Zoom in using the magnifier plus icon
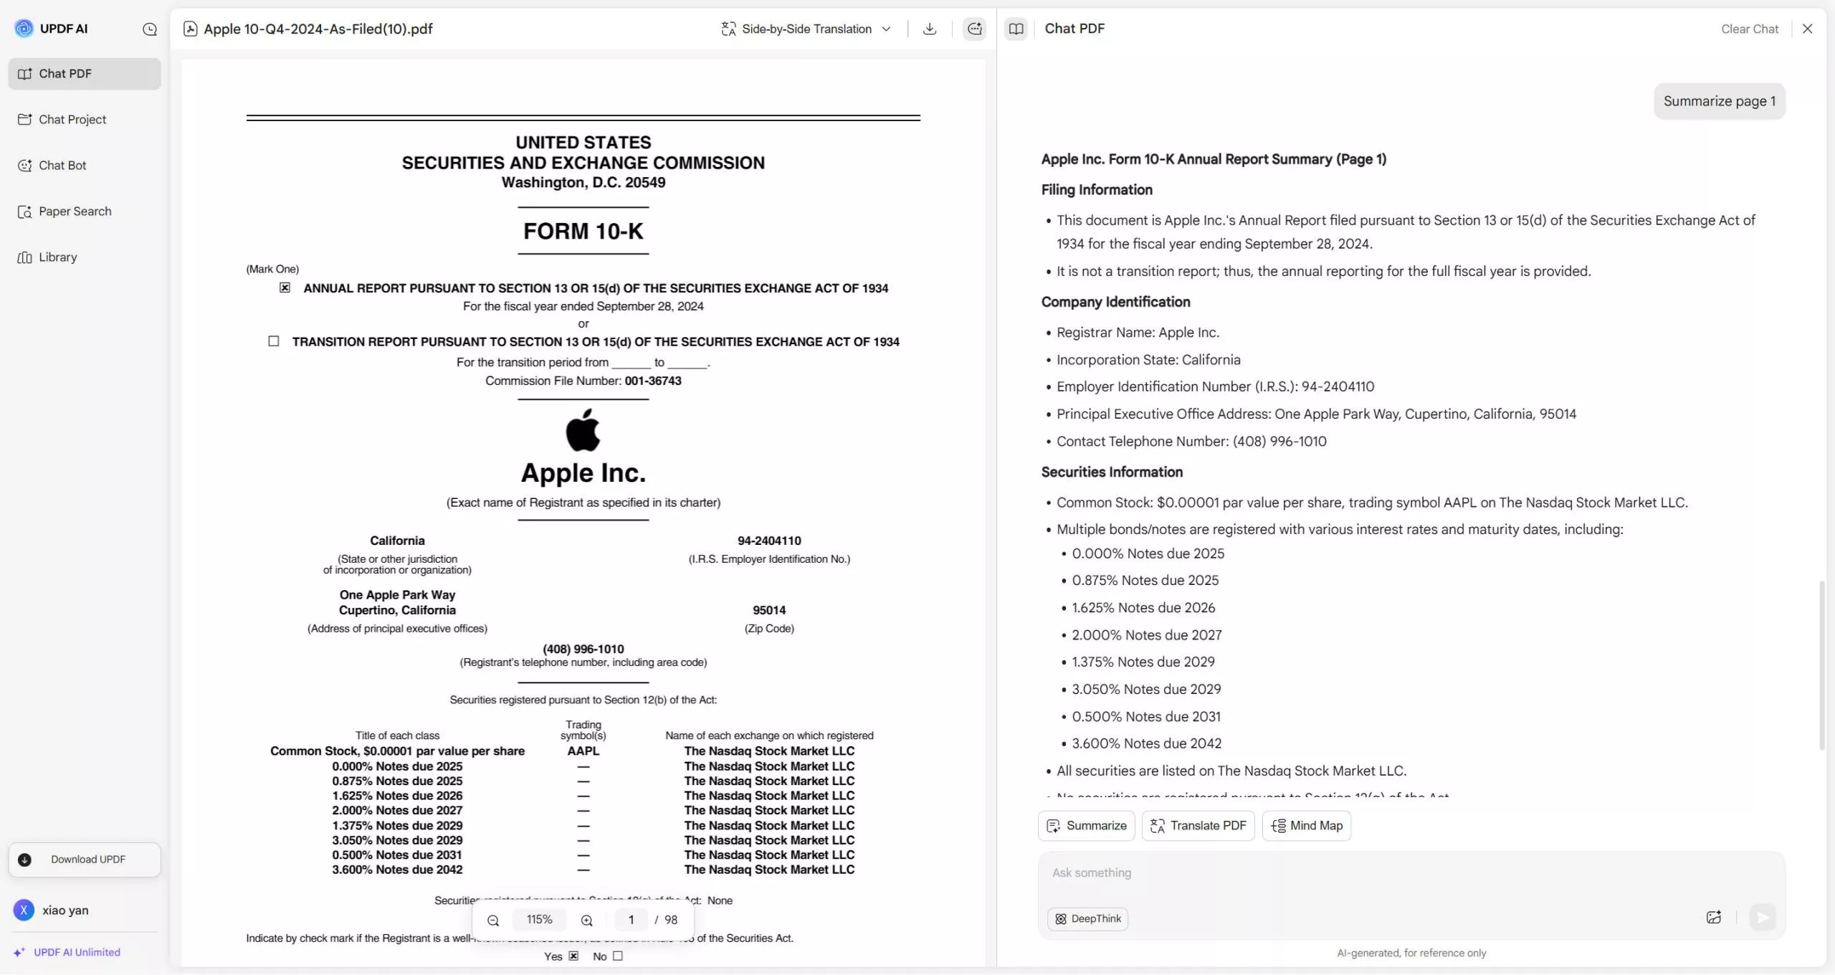Screen dimensions: 1835x975 point(586,920)
